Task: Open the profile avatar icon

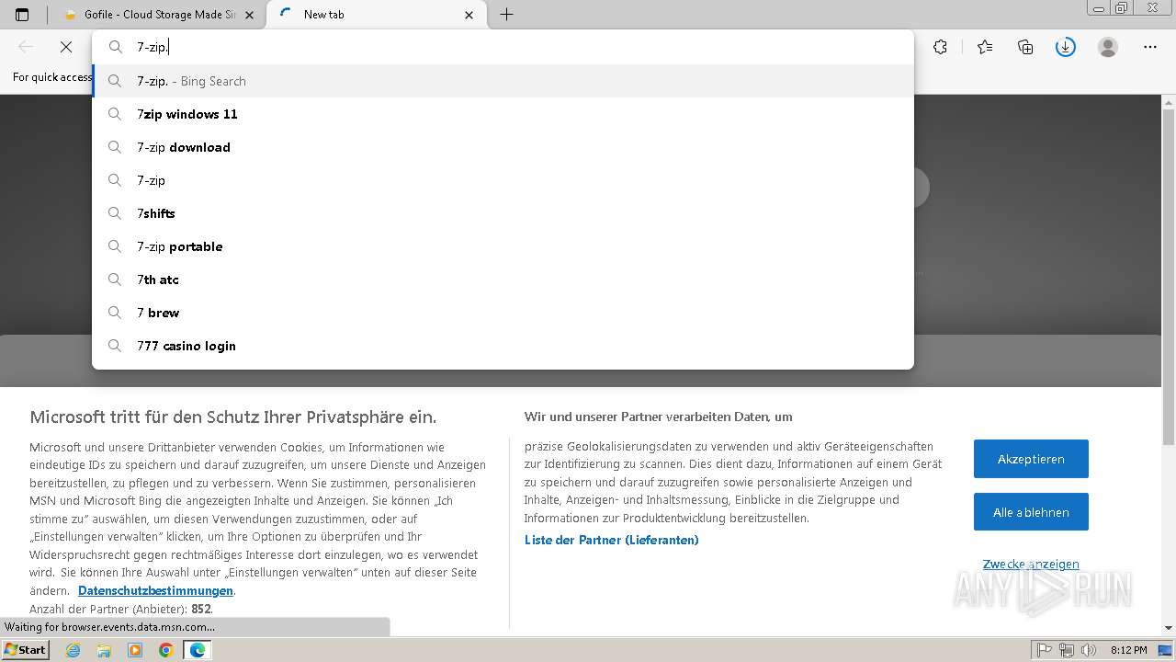Action: click(x=1108, y=47)
